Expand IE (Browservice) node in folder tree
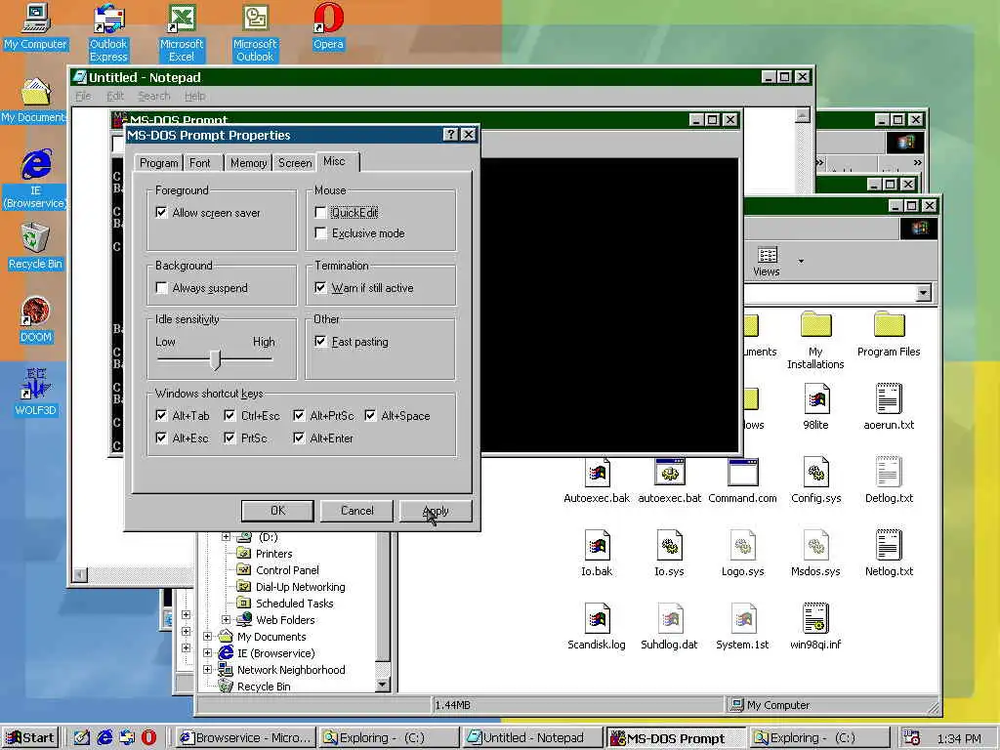 point(207,652)
